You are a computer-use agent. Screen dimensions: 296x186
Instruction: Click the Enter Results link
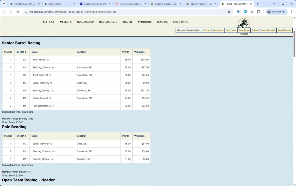(x=268, y=30)
